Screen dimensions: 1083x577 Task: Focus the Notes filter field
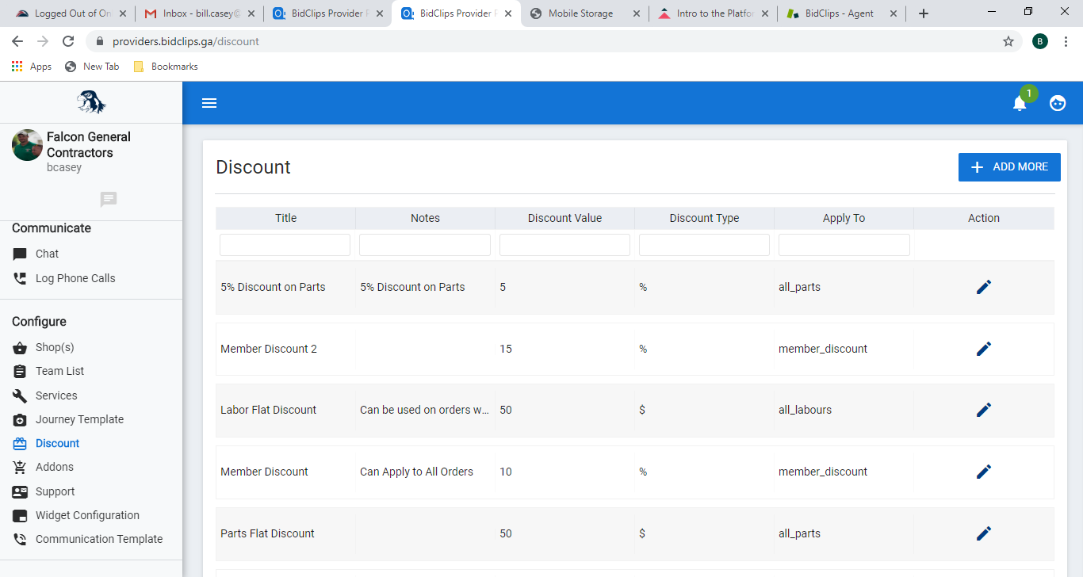pos(425,245)
